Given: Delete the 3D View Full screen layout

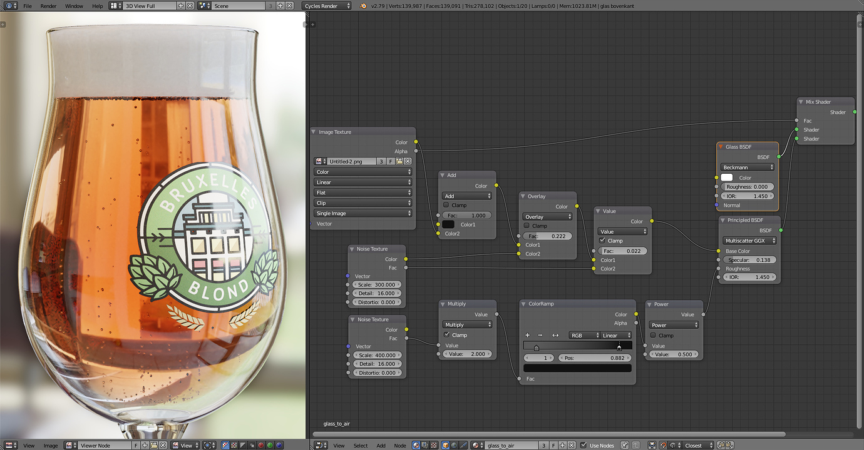Looking at the screenshot, I should pos(190,6).
